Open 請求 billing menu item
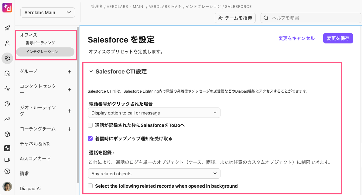The image size is (362, 195). click(x=24, y=173)
